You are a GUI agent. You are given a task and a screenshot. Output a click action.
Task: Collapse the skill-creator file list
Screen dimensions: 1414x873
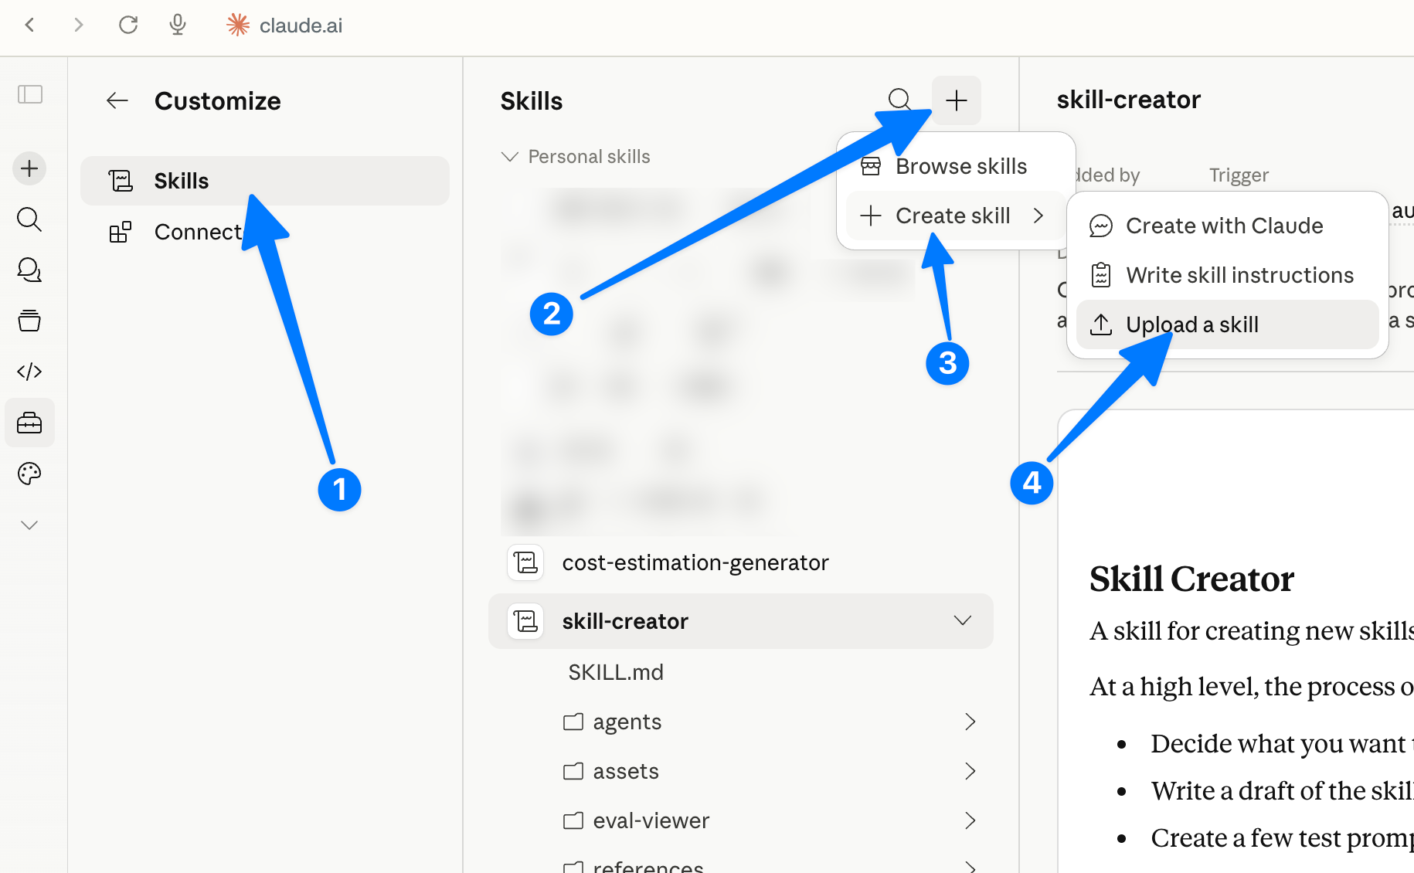tap(962, 620)
